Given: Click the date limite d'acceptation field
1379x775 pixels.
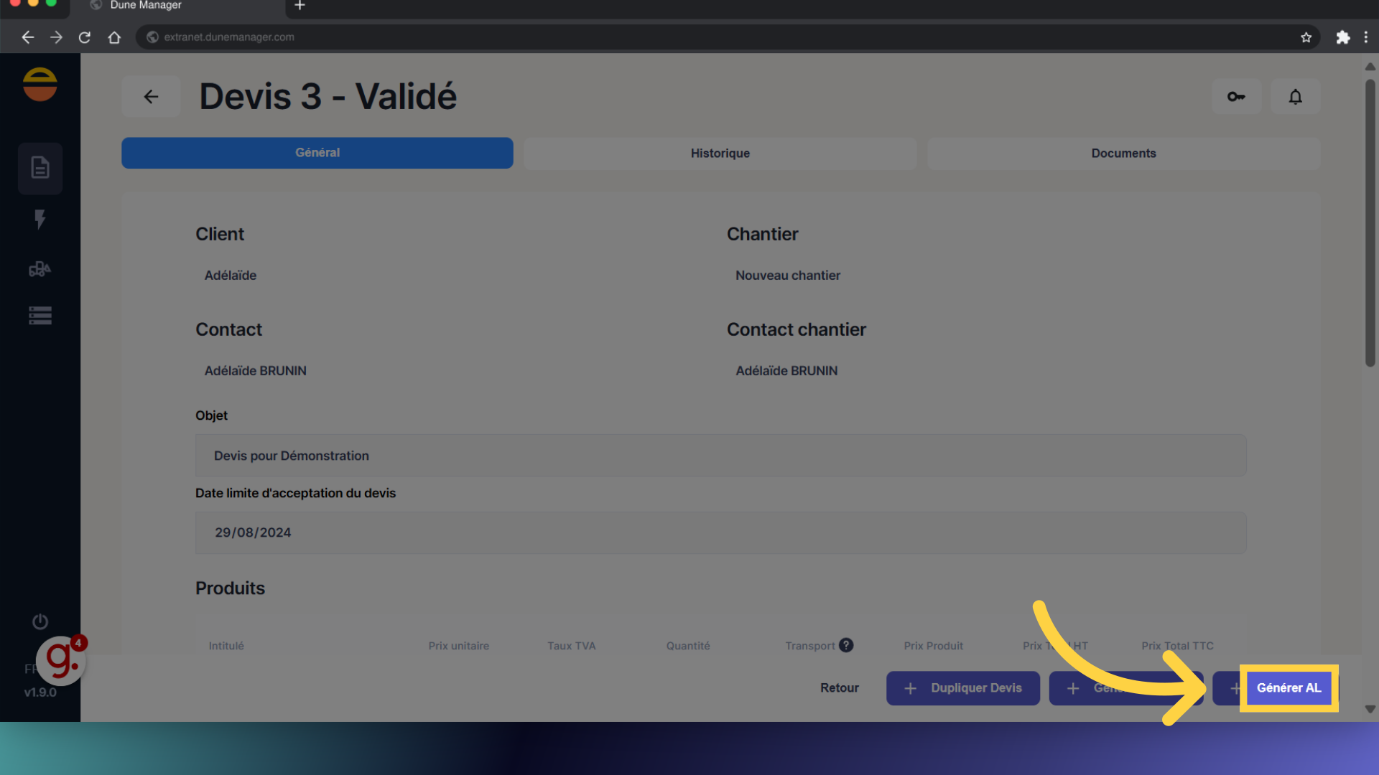Looking at the screenshot, I should click(720, 532).
